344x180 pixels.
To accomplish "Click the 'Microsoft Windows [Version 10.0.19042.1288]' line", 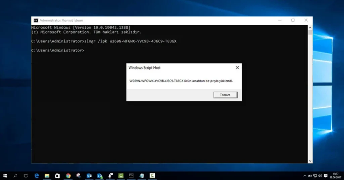I will coord(81,28).
